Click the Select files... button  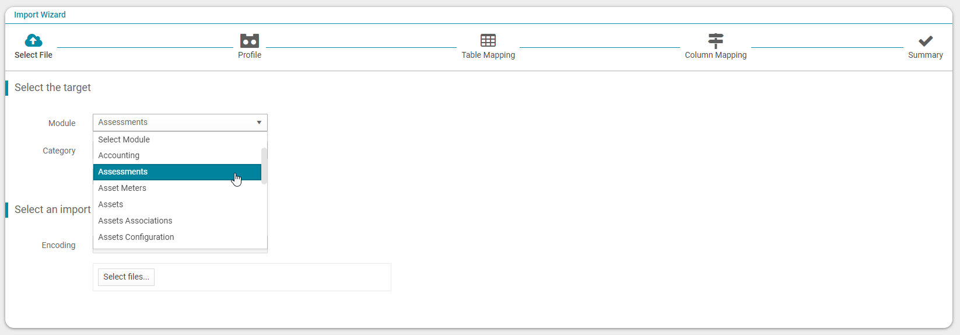(x=126, y=277)
